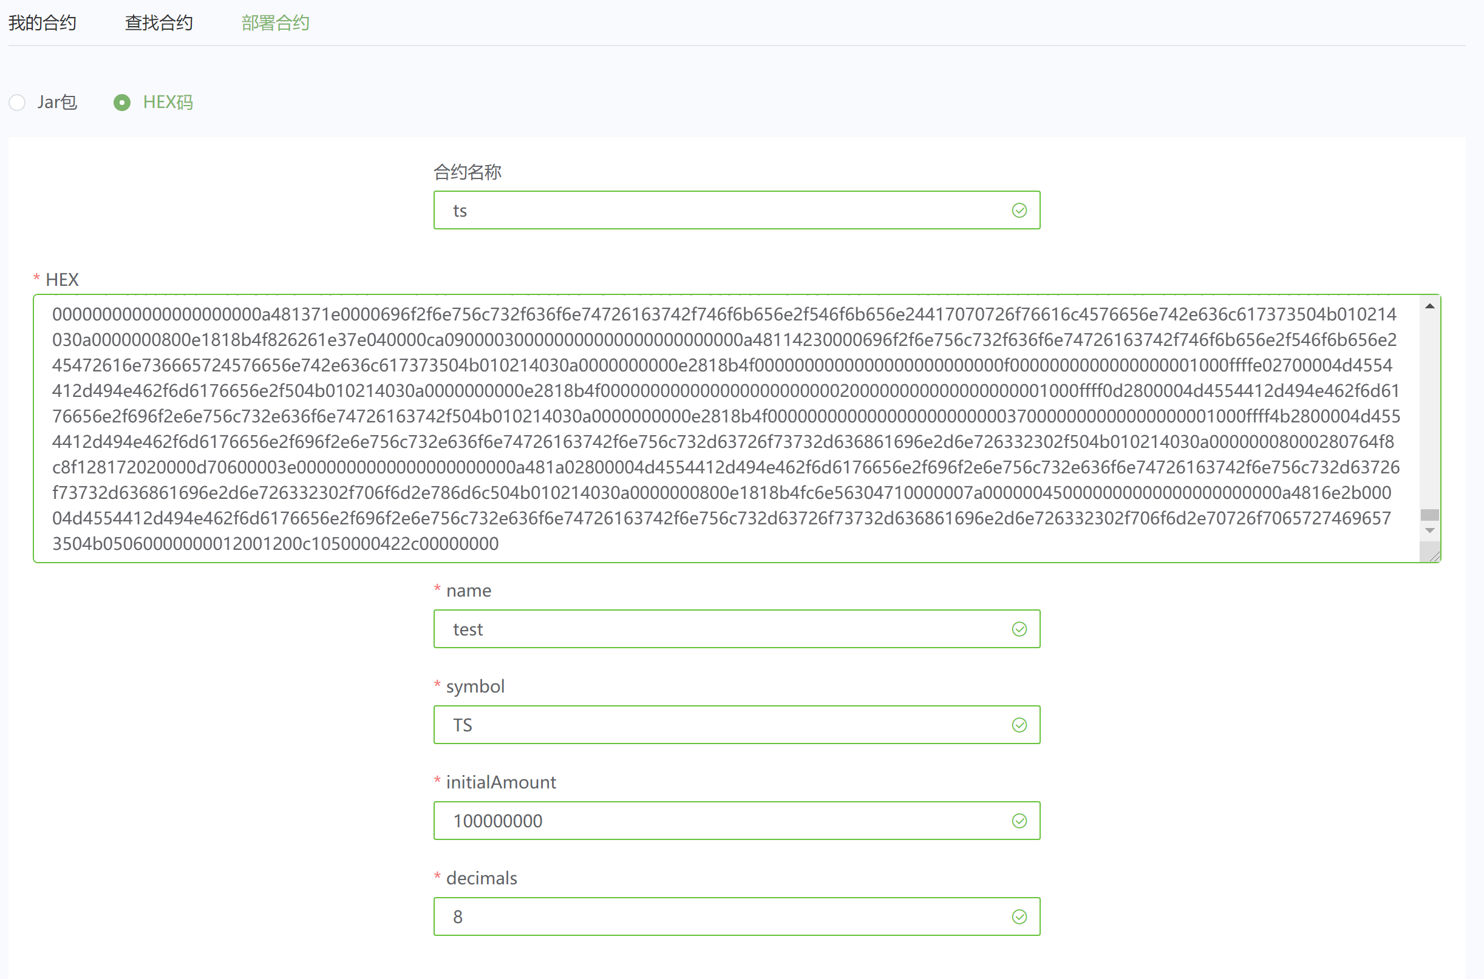Open the 部署合约 tab

click(276, 23)
